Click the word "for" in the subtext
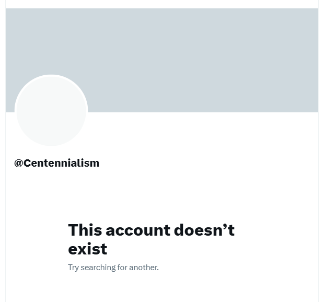 point(122,268)
